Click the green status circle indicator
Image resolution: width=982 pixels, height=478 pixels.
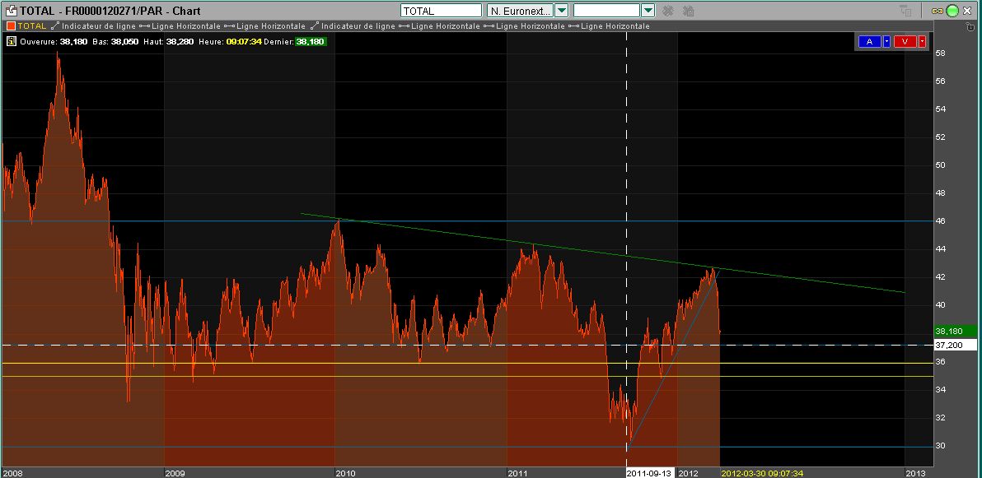(x=953, y=11)
